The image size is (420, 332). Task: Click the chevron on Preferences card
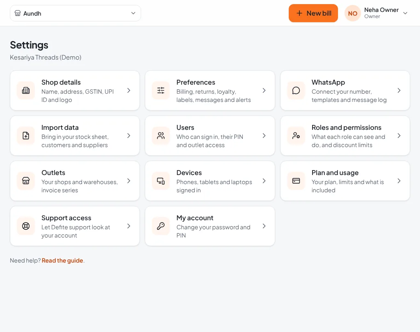(x=264, y=90)
